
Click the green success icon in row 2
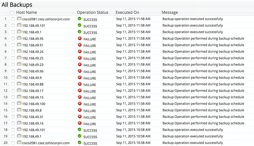tap(79, 25)
